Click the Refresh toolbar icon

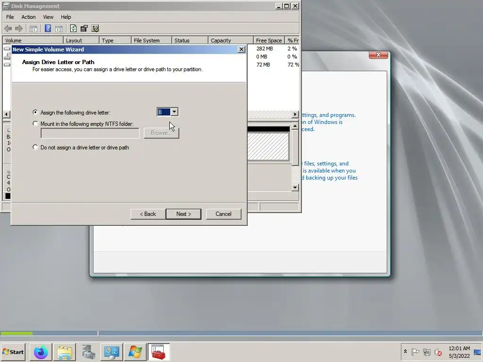73,29
